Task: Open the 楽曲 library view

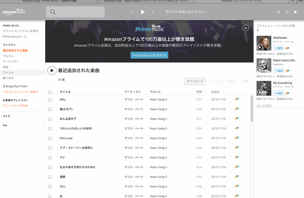Action: [5, 67]
